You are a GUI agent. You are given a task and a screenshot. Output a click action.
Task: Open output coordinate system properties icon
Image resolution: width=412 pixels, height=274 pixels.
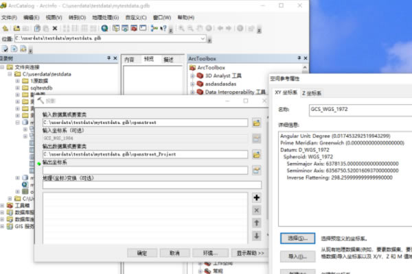pyautogui.click(x=256, y=171)
